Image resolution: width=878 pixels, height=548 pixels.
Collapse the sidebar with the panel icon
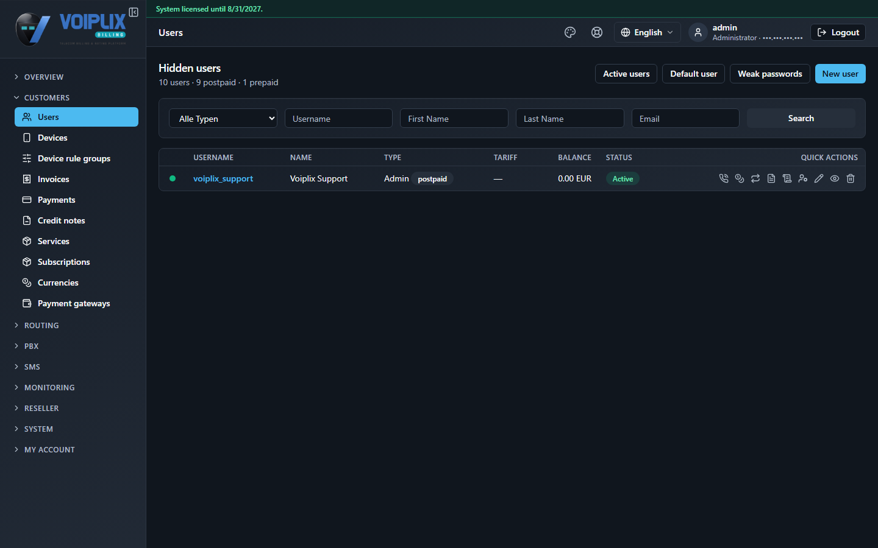click(x=134, y=12)
